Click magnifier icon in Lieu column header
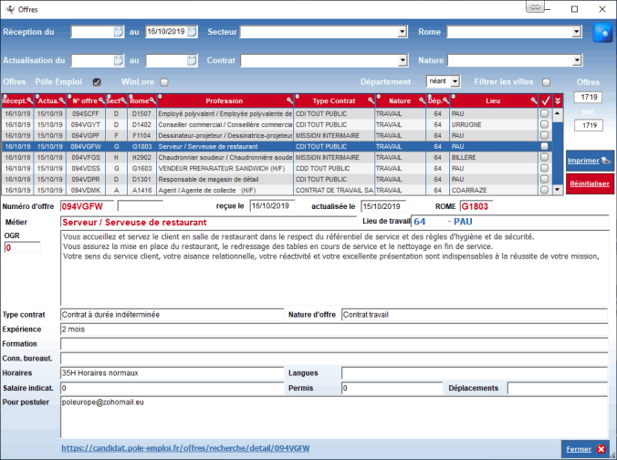The image size is (617, 460). click(534, 100)
